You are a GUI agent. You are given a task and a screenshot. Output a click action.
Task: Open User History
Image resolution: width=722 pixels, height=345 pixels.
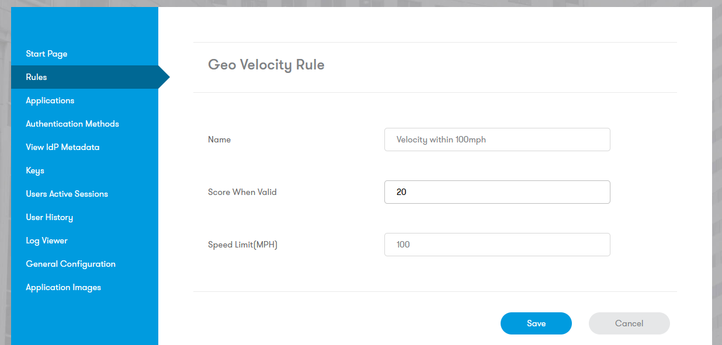(x=49, y=217)
